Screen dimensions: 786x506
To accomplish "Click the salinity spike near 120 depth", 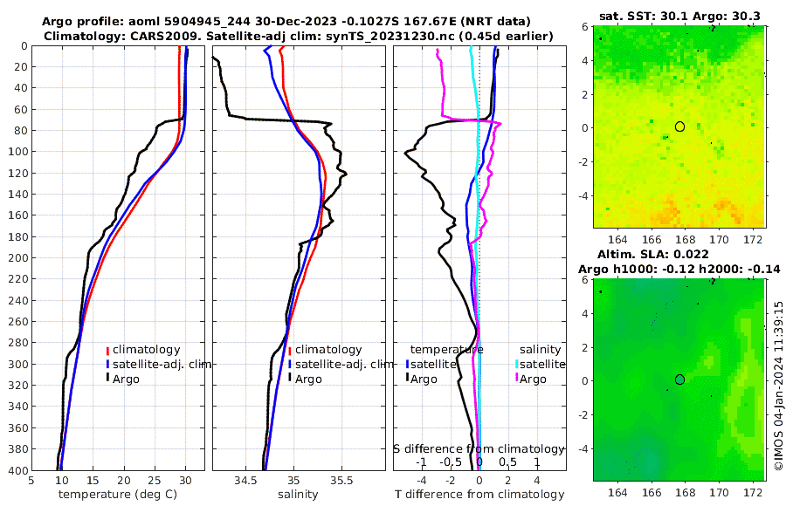I will click(x=344, y=174).
